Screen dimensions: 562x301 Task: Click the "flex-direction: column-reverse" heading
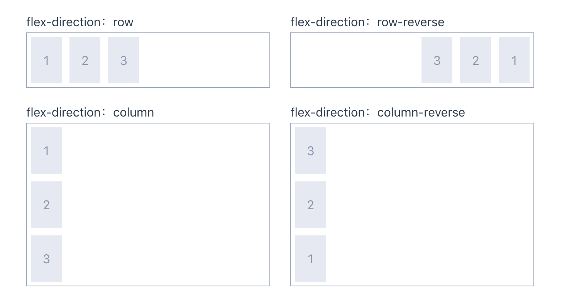point(377,112)
